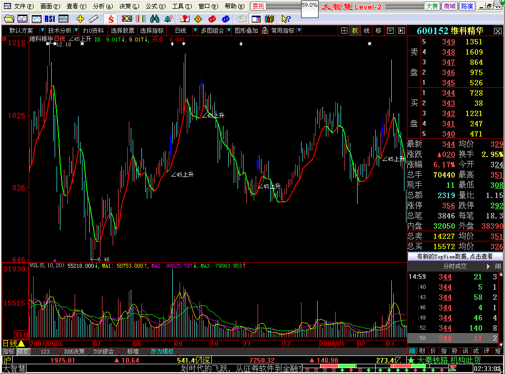
Task: Click the blue round info icon
Action: click(x=226, y=19)
